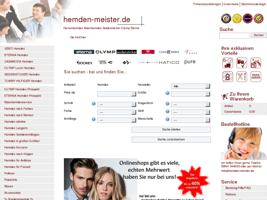This screenshot has width=267, height=200.
Task: Click the red W brand logo
Action: pos(148,52)
